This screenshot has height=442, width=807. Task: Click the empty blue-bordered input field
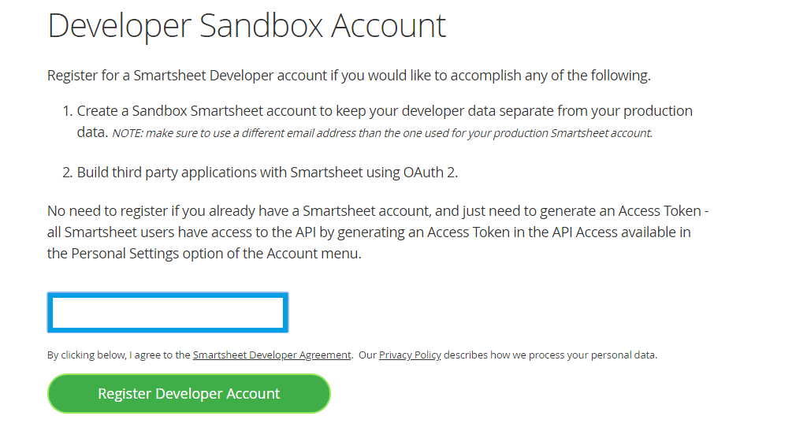coord(167,312)
